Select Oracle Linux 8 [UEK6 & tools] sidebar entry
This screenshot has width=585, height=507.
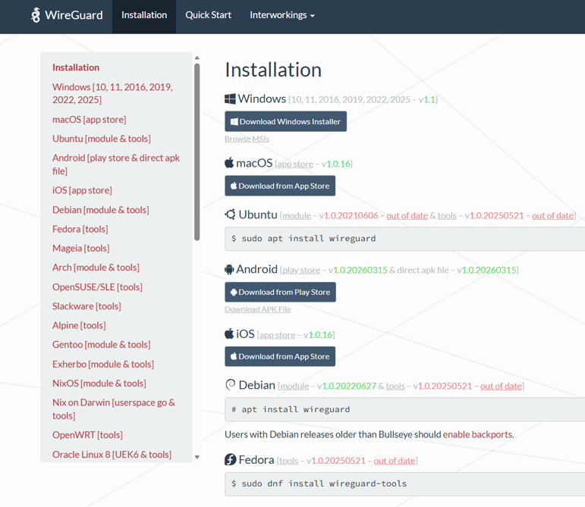coord(112,455)
